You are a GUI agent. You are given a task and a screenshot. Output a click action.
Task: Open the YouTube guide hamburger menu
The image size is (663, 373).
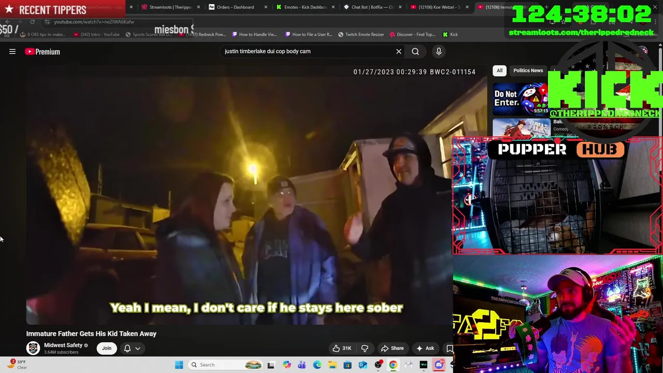coord(12,51)
